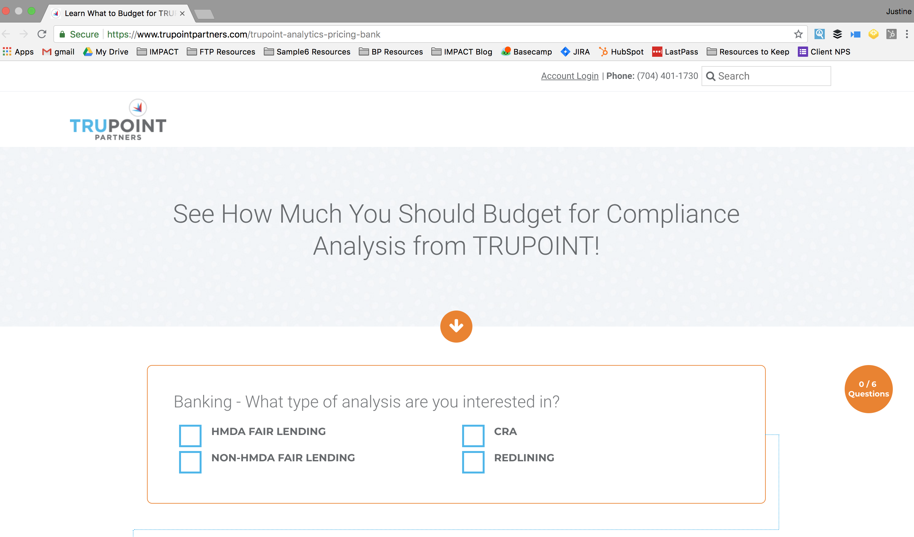Click the Account Login link

(x=570, y=76)
